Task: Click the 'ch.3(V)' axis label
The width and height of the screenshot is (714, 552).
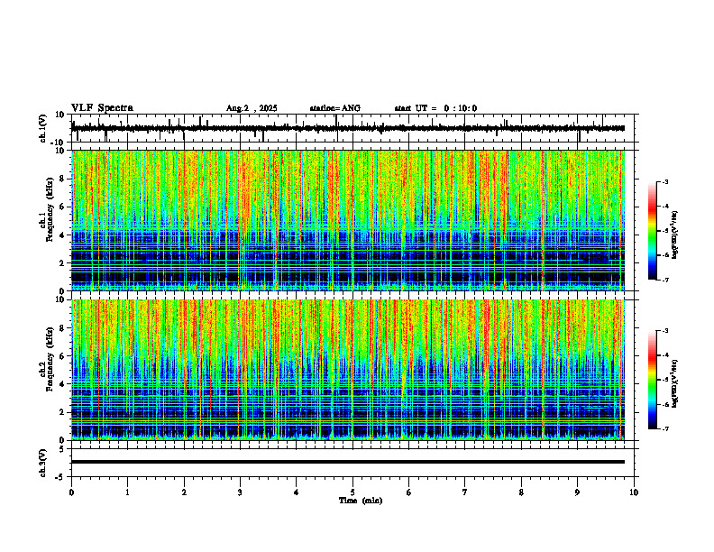Action: 43,464
